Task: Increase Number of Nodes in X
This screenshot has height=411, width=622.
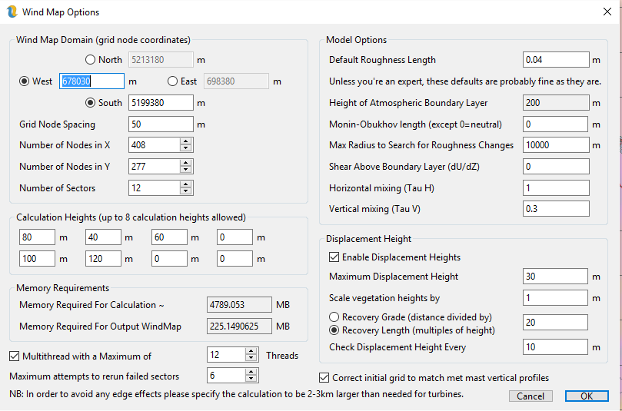Action: click(x=186, y=141)
